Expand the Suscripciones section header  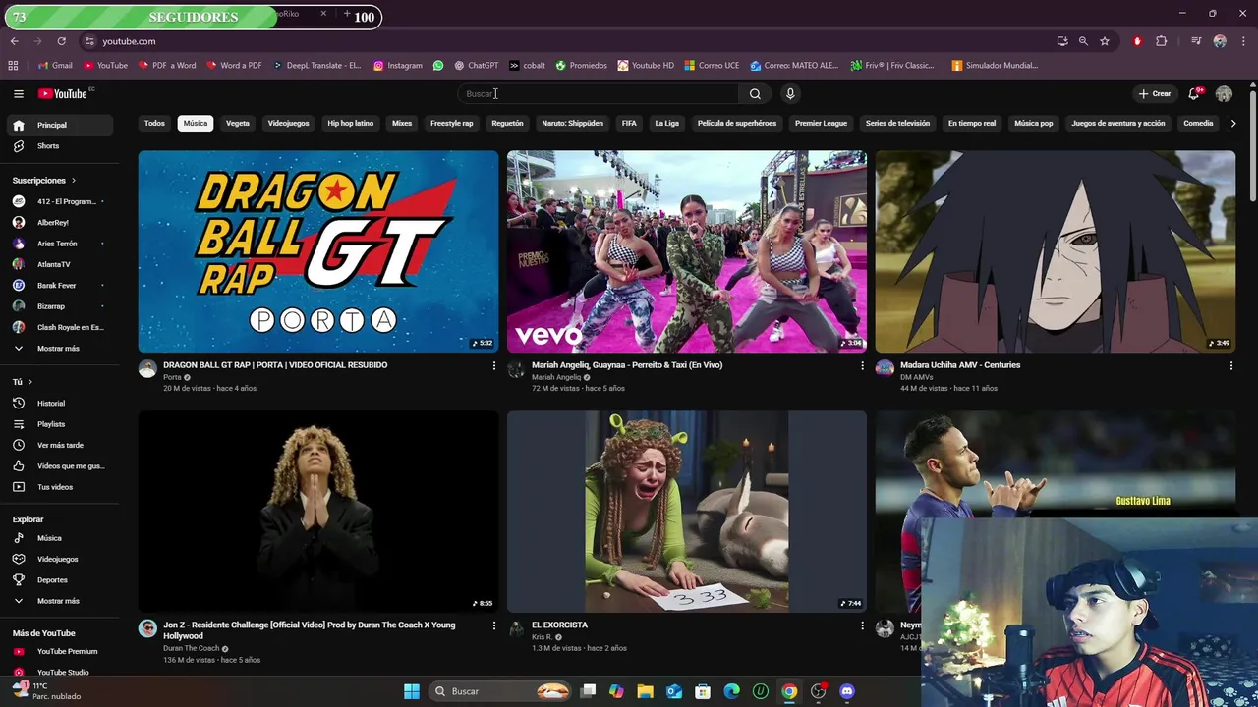pos(44,180)
